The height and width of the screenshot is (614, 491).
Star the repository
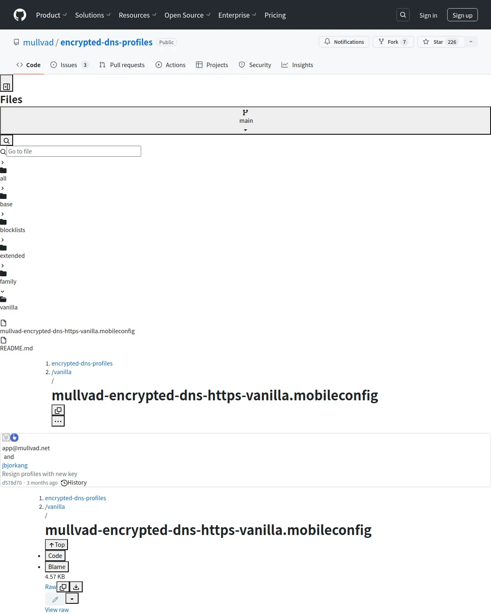(441, 42)
